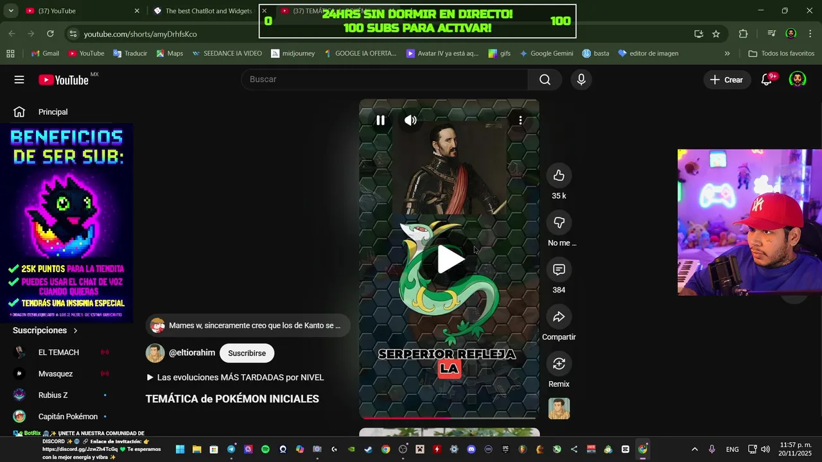The height and width of the screenshot is (462, 822).
Task: Open Spotify in the taskbar
Action: pos(265,449)
